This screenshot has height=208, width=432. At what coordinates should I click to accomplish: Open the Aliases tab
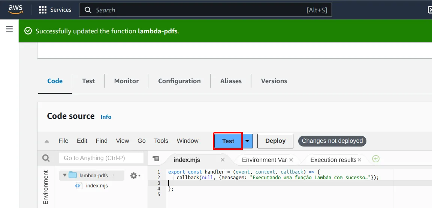coord(231,81)
